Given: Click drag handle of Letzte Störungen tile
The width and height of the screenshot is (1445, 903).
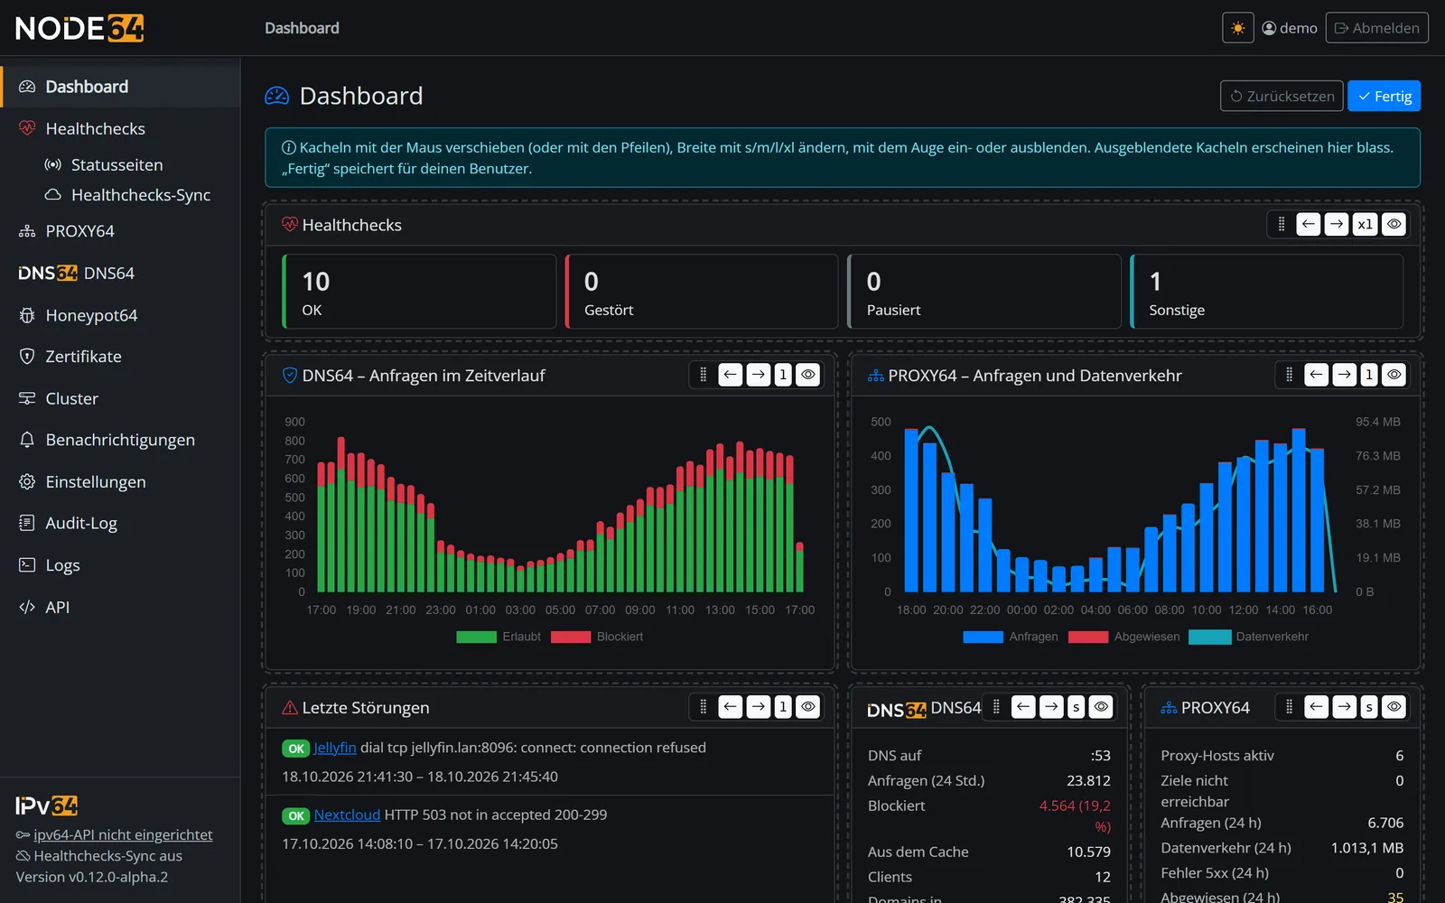Looking at the screenshot, I should click(703, 707).
